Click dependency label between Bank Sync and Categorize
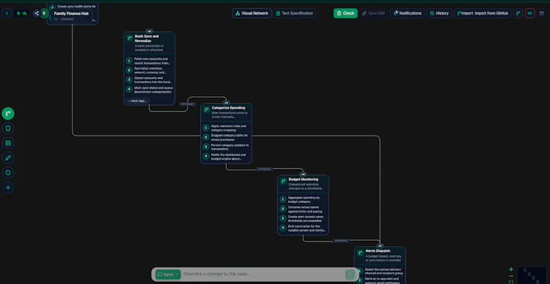Screen dimensions: 550x284 [x=187, y=105]
